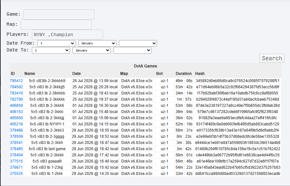Select game name 5x5 xl83tb 2-3kkkkk9

tap(47, 81)
